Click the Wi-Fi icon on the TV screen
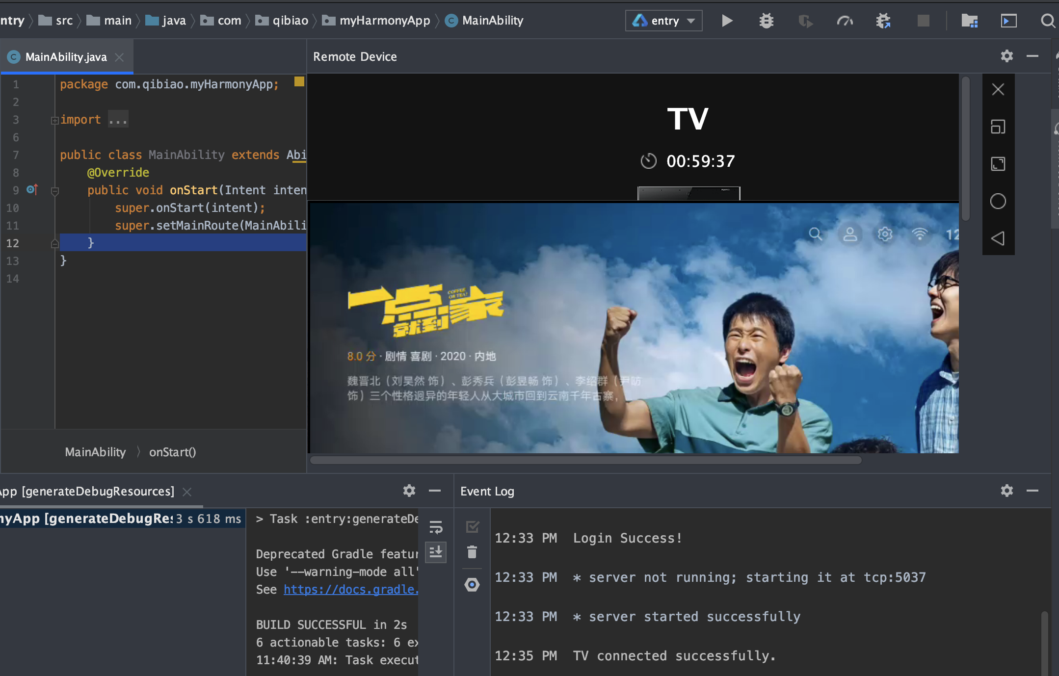 920,234
